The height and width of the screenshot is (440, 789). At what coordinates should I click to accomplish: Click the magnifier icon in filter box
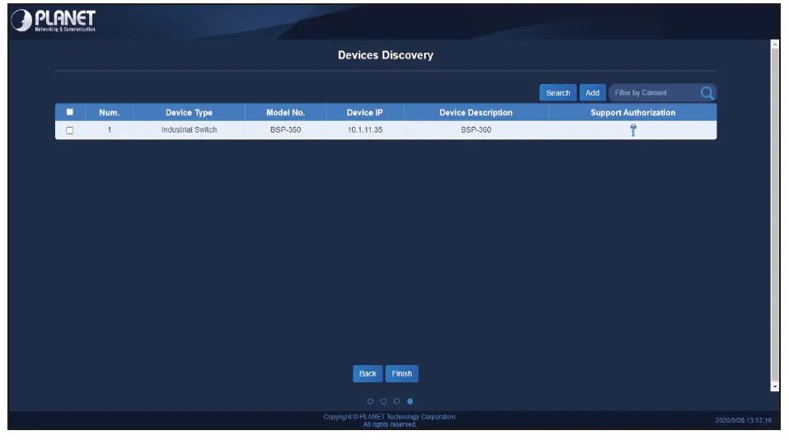click(x=707, y=92)
